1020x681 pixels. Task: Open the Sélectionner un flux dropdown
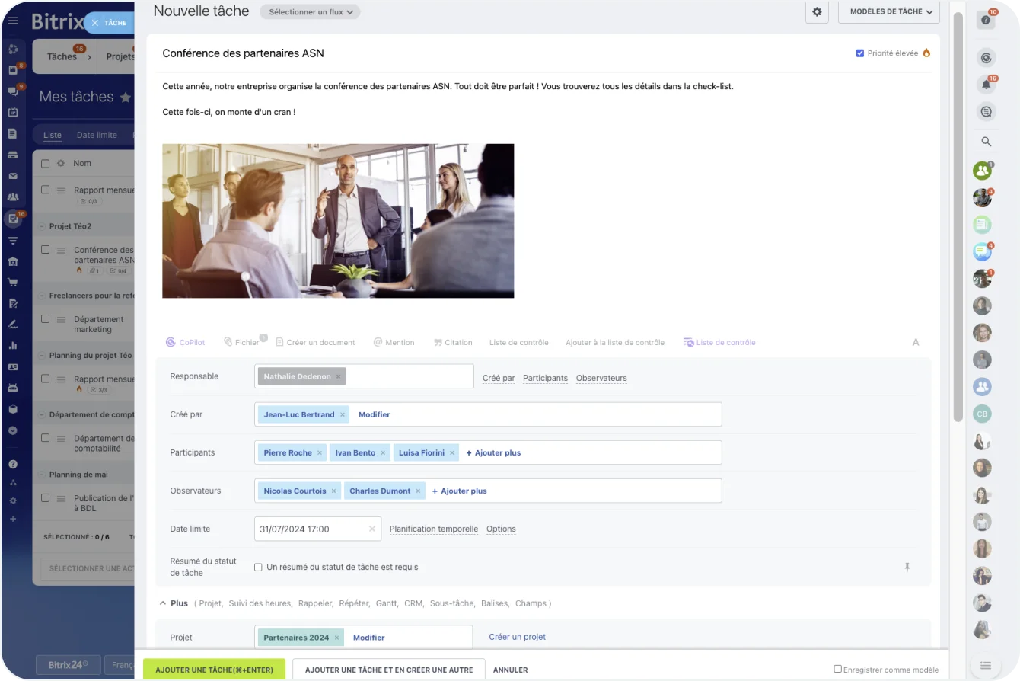click(310, 12)
